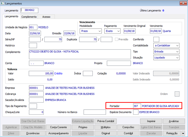This screenshot has height=137, width=188.
Task: Open the Contabilidade dropdown
Action: pos(166,45)
